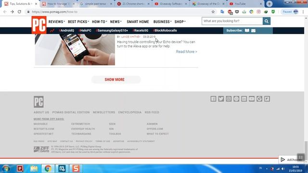
Task: Open author Lance Whitney's page
Action: point(131,37)
